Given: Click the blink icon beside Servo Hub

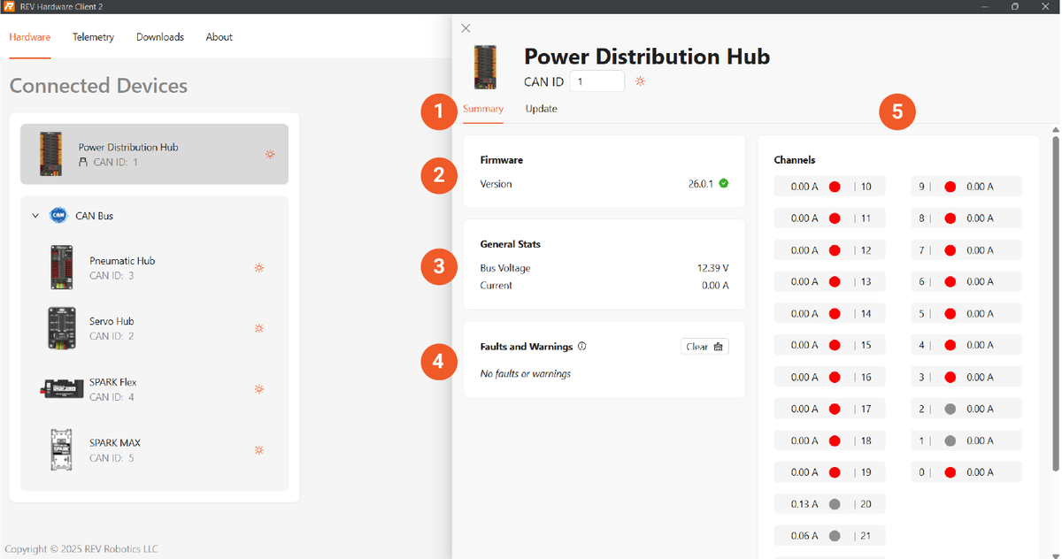Looking at the screenshot, I should 259,328.
